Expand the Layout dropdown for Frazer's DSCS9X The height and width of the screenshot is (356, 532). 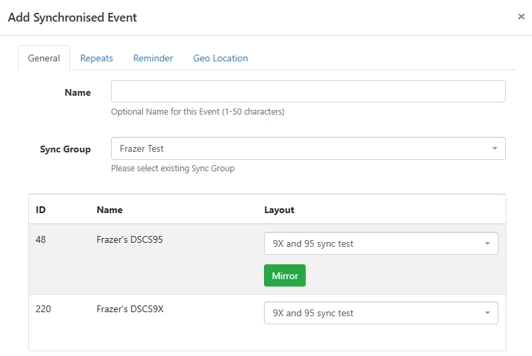coord(374,313)
